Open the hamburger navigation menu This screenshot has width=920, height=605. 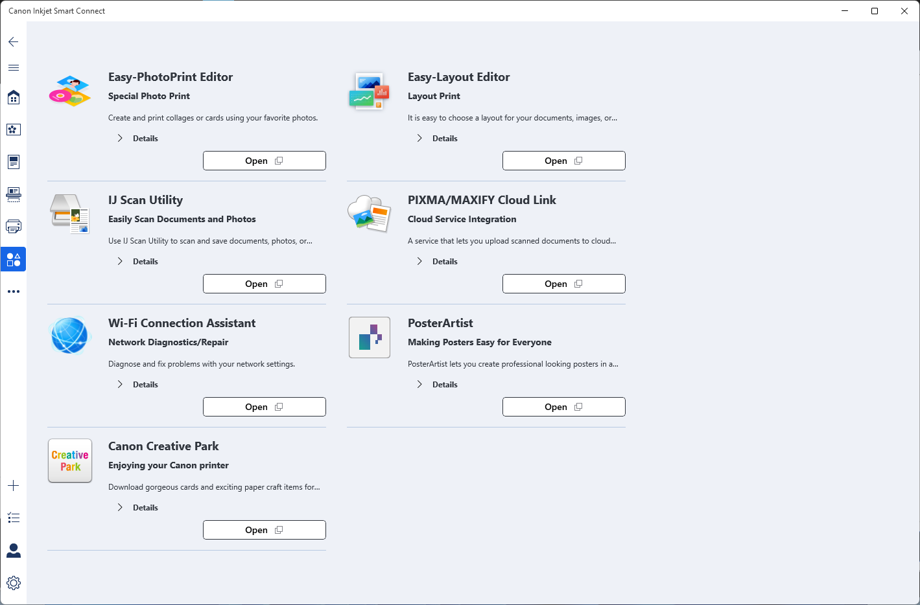tap(13, 67)
